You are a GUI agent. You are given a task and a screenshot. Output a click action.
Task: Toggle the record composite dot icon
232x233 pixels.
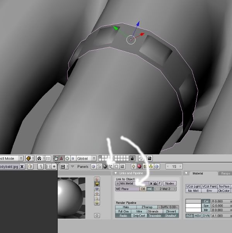click(x=54, y=167)
